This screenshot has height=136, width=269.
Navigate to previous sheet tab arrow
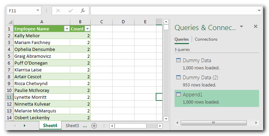15,126
